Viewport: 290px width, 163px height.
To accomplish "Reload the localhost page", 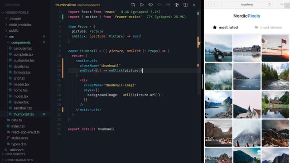I will pyautogui.click(x=270, y=4).
